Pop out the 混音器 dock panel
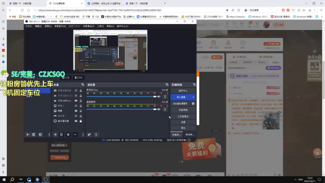The height and width of the screenshot is (183, 325). point(167,85)
